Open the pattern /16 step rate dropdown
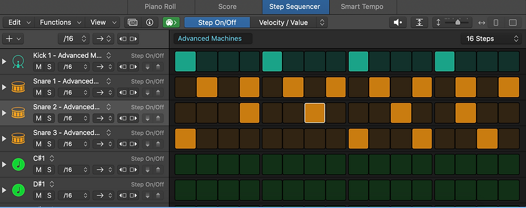526x208 pixels. [74, 39]
